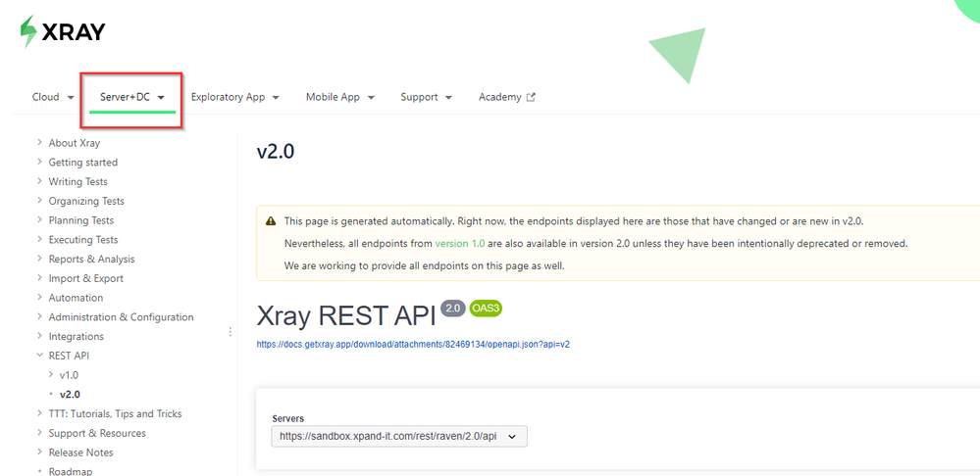The height and width of the screenshot is (476, 980).
Task: Click the Servers label
Action: 288,418
